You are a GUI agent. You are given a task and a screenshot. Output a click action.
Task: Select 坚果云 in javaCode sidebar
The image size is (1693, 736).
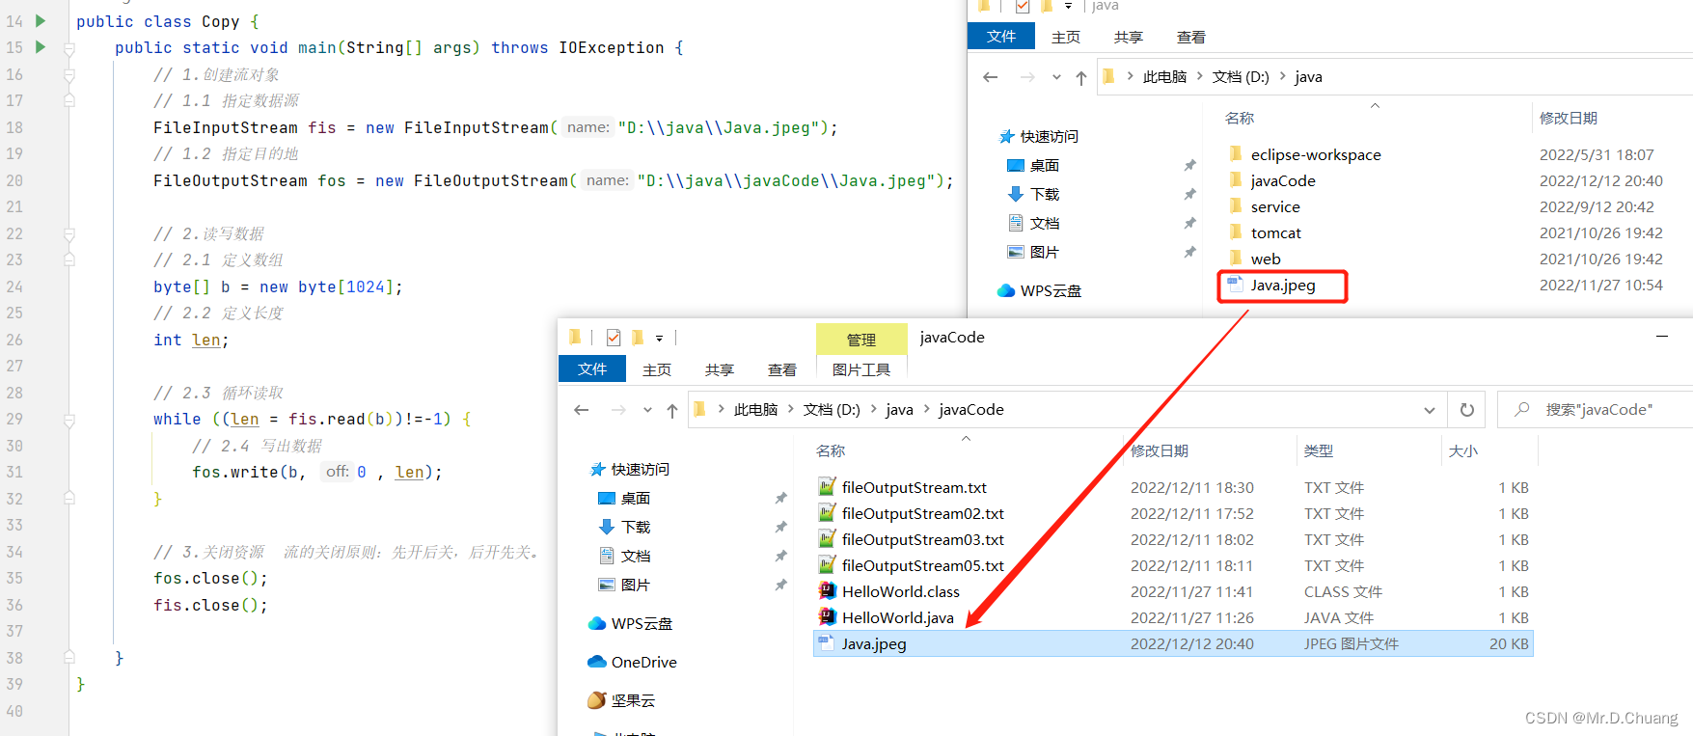tap(621, 700)
